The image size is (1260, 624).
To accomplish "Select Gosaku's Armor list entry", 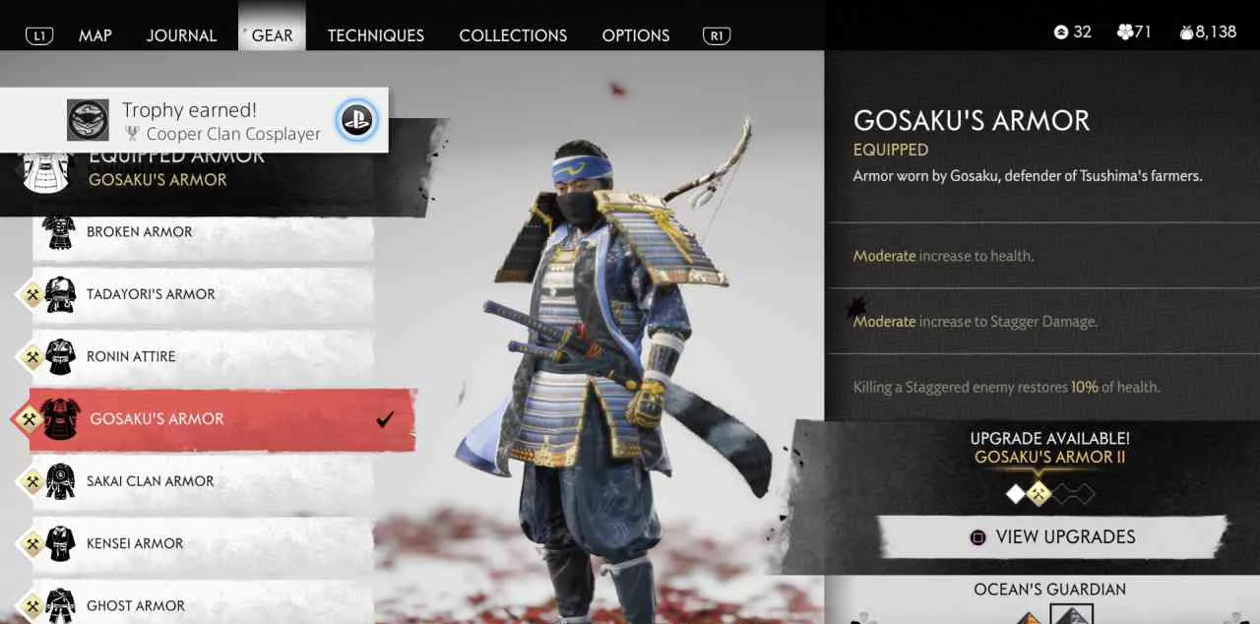I will tap(221, 419).
